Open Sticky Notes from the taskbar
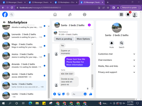Screen dimensions: 142x106 coord(44,103)
